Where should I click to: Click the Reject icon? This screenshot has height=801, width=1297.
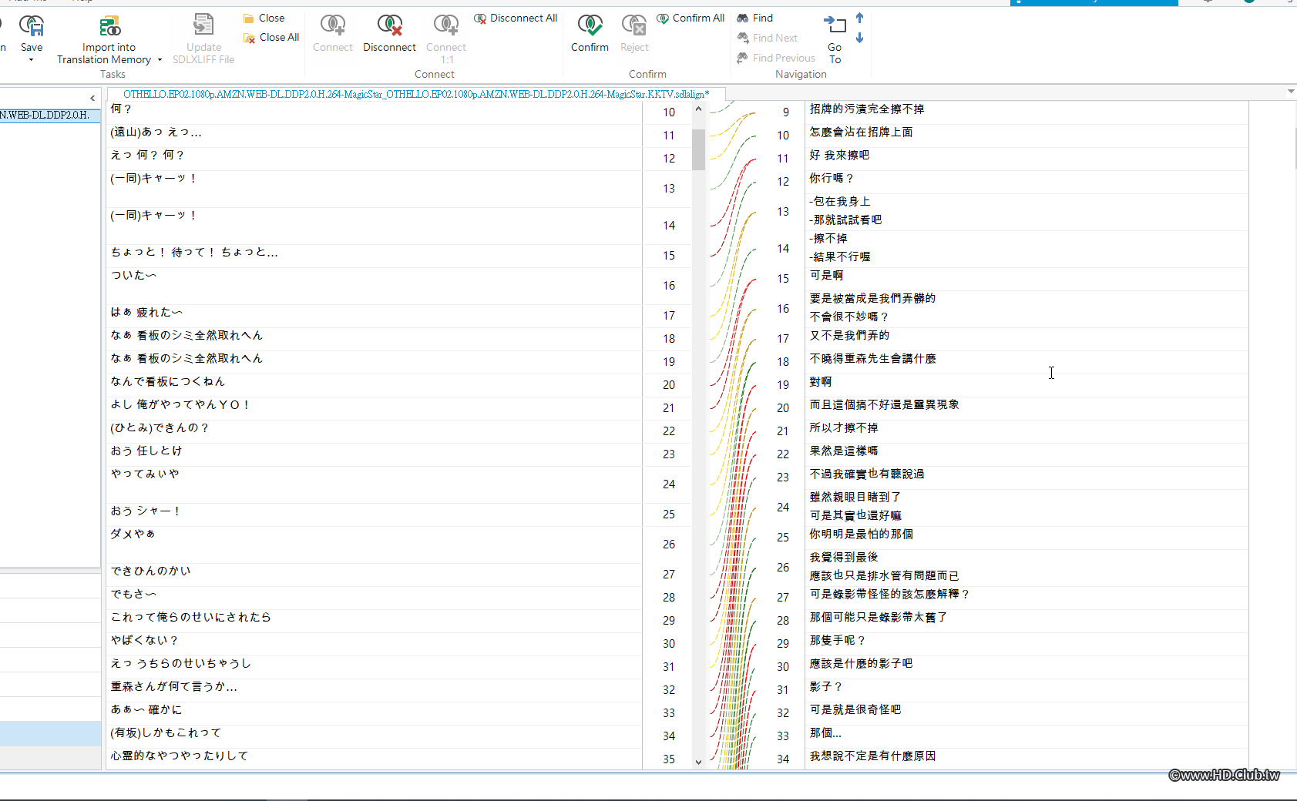click(634, 26)
